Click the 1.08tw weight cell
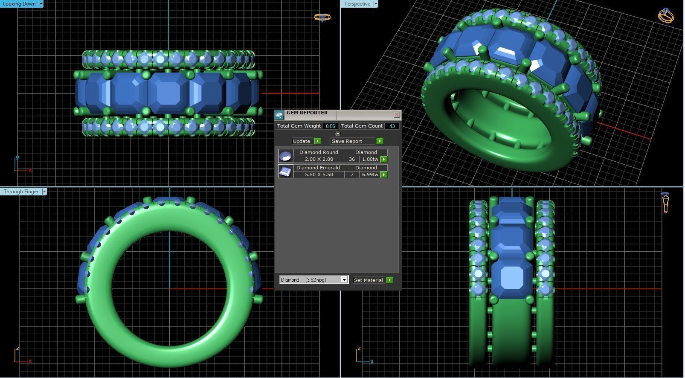 pos(369,159)
